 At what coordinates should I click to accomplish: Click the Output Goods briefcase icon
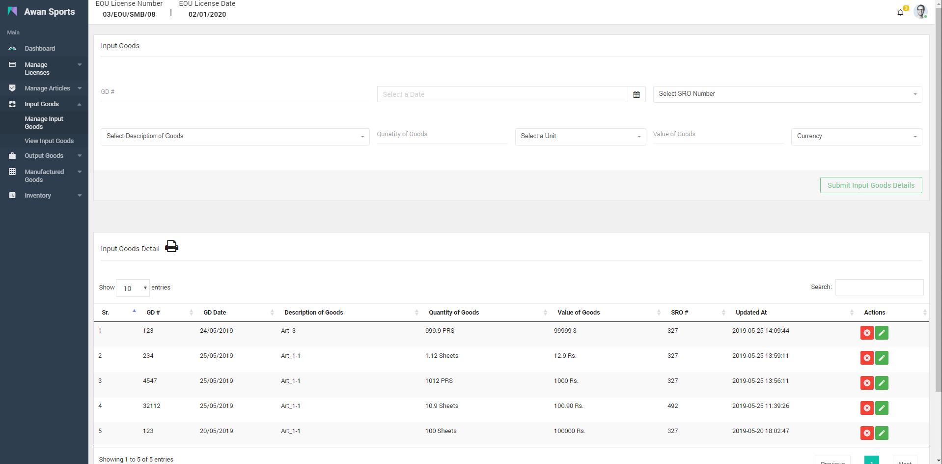click(x=12, y=156)
